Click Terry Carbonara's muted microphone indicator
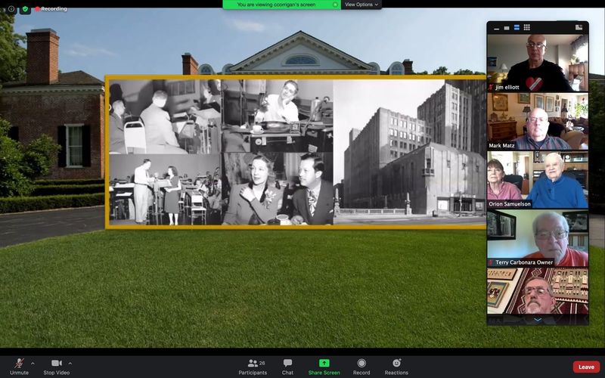This screenshot has height=378, width=605. [x=490, y=262]
